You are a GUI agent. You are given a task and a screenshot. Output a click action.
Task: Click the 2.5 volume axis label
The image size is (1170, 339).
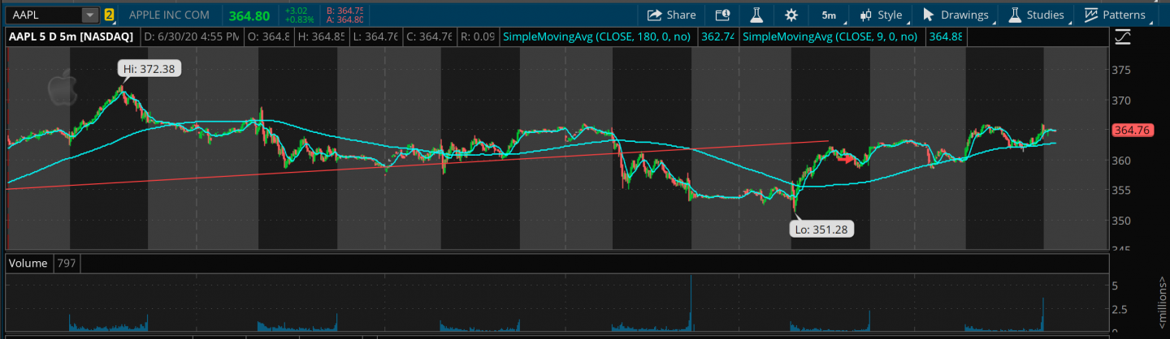coord(1120,309)
